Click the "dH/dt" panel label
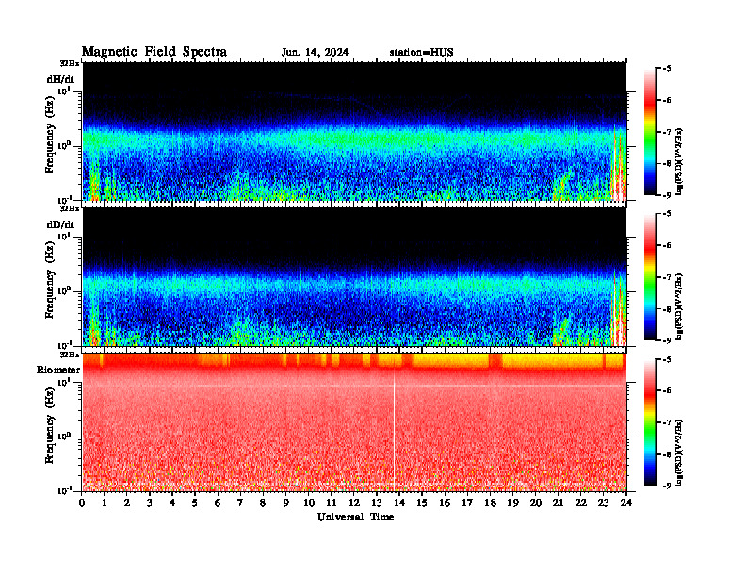 tap(60, 80)
